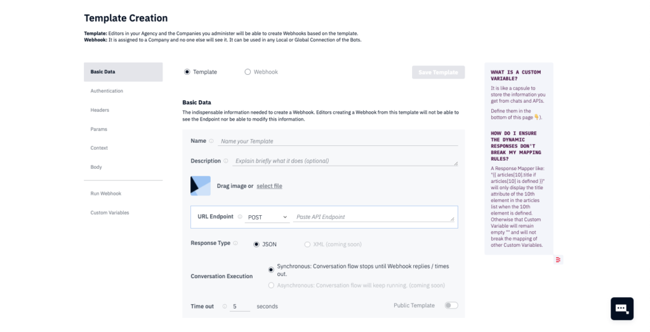Click the 'How do I ensure' help heading
The image size is (650, 332).
pyautogui.click(x=515, y=146)
